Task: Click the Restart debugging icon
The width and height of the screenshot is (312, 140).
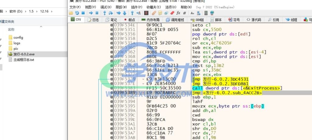Action: (77, 13)
